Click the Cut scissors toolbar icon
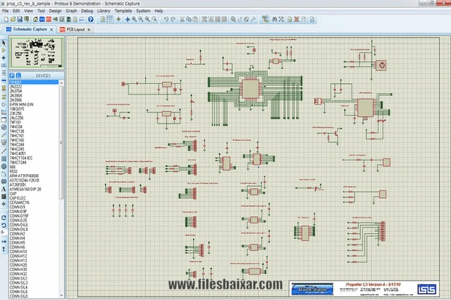451x300 pixels. [x=182, y=19]
